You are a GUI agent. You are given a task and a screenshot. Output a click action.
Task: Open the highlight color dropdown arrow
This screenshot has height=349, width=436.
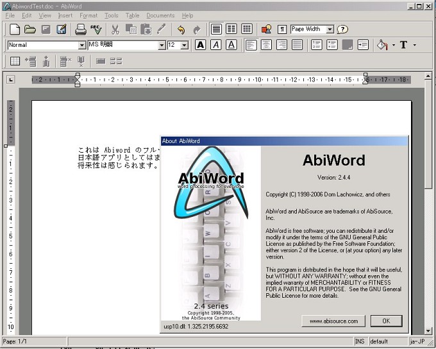click(394, 45)
